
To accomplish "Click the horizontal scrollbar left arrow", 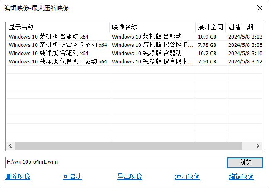I will (10, 146).
